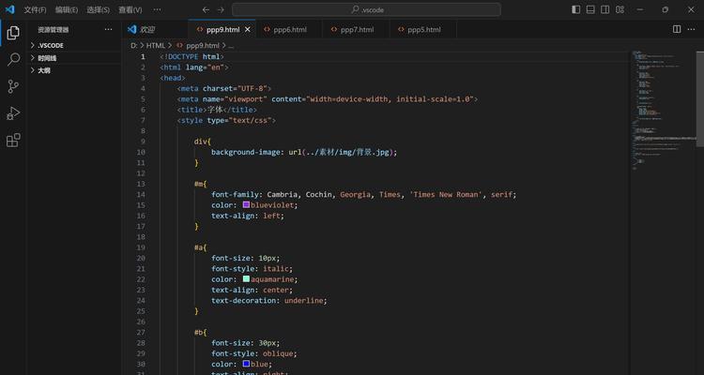Screen dimensions: 704x375
Task: Close the ppp9.html tab
Action: pyautogui.click(x=248, y=30)
